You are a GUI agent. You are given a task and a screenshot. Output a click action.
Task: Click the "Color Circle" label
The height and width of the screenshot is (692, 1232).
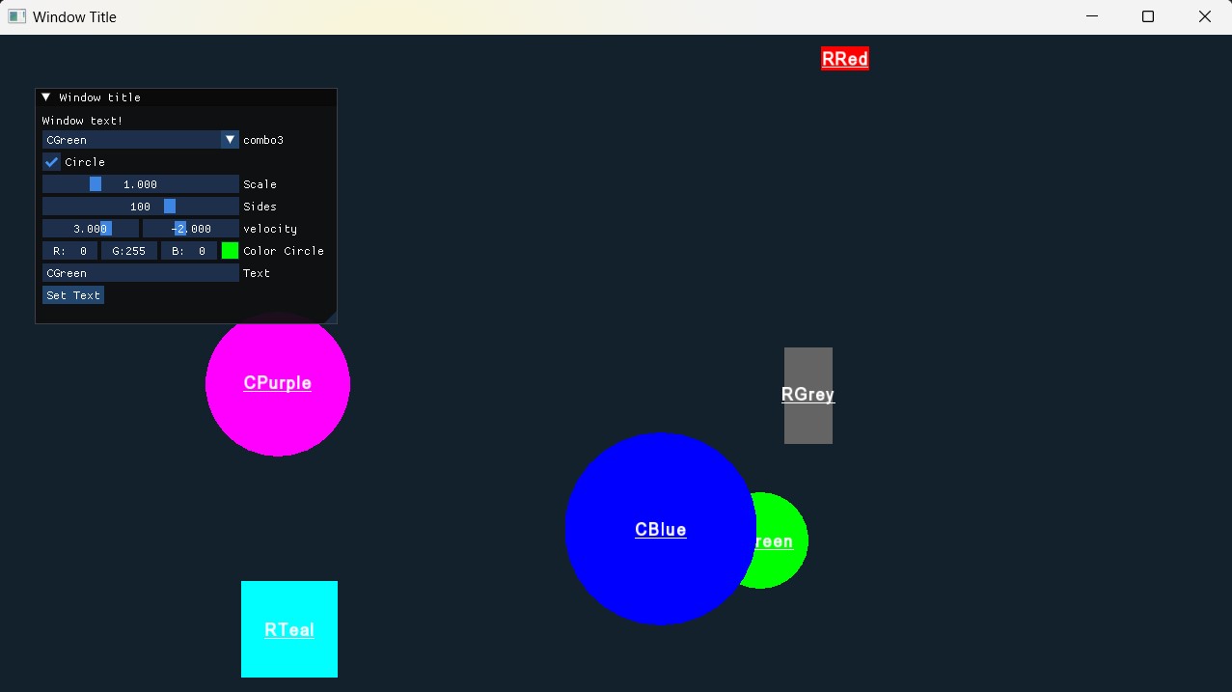point(284,251)
